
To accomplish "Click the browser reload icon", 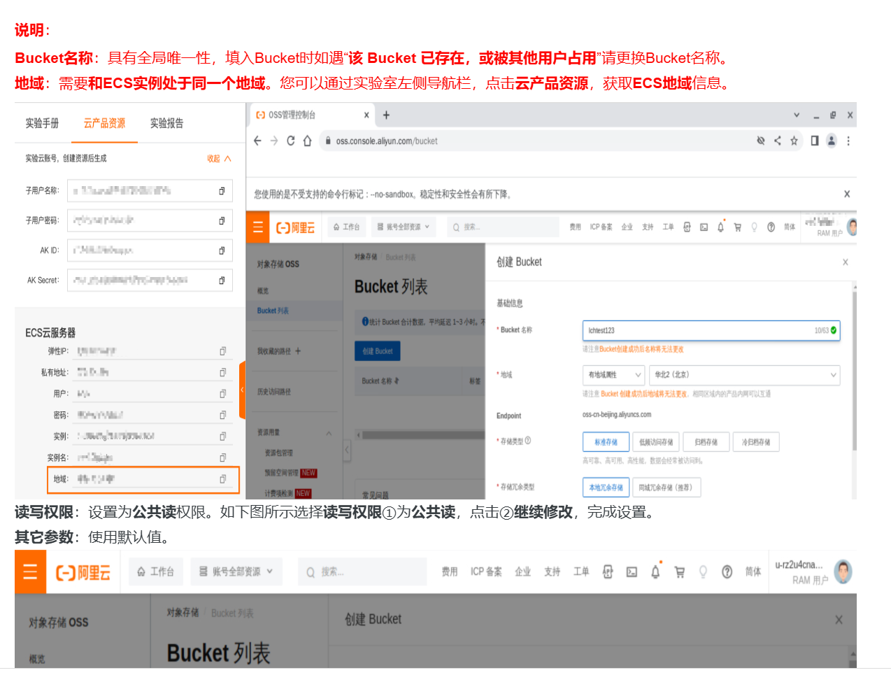I will pos(290,141).
